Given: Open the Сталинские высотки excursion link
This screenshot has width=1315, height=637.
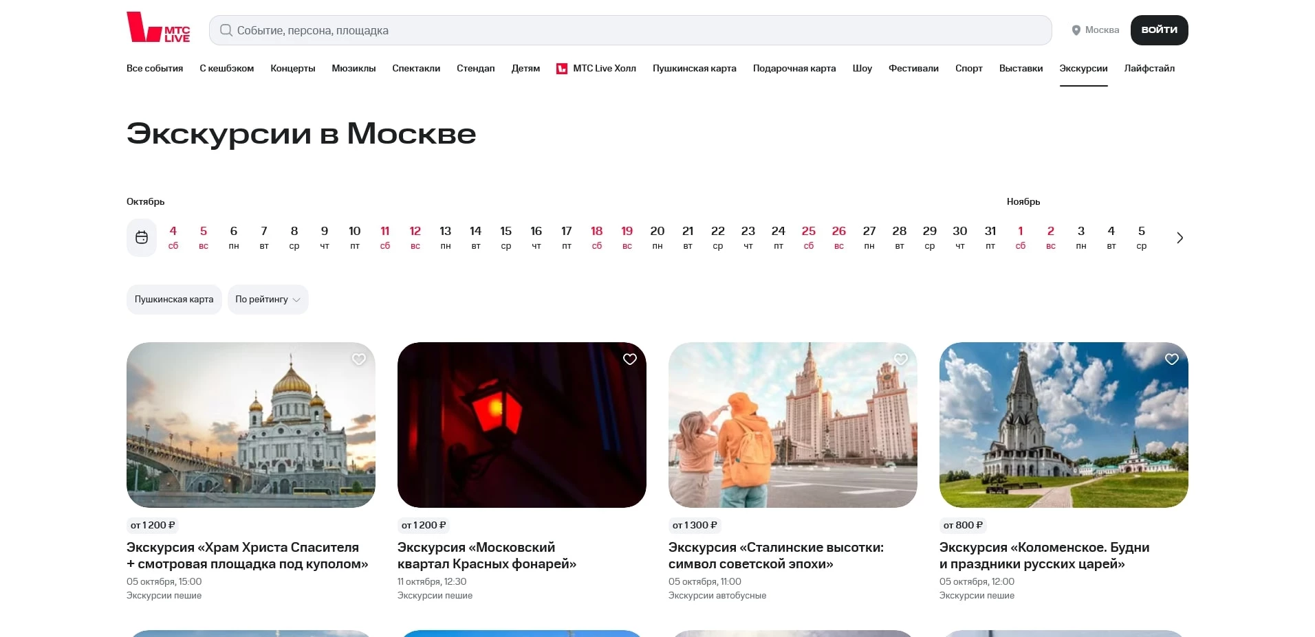Looking at the screenshot, I should (776, 555).
